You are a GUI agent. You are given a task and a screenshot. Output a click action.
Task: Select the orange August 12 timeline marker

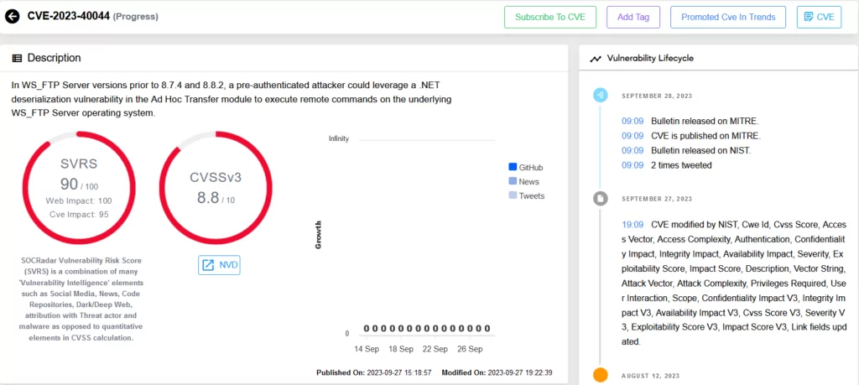tap(601, 375)
